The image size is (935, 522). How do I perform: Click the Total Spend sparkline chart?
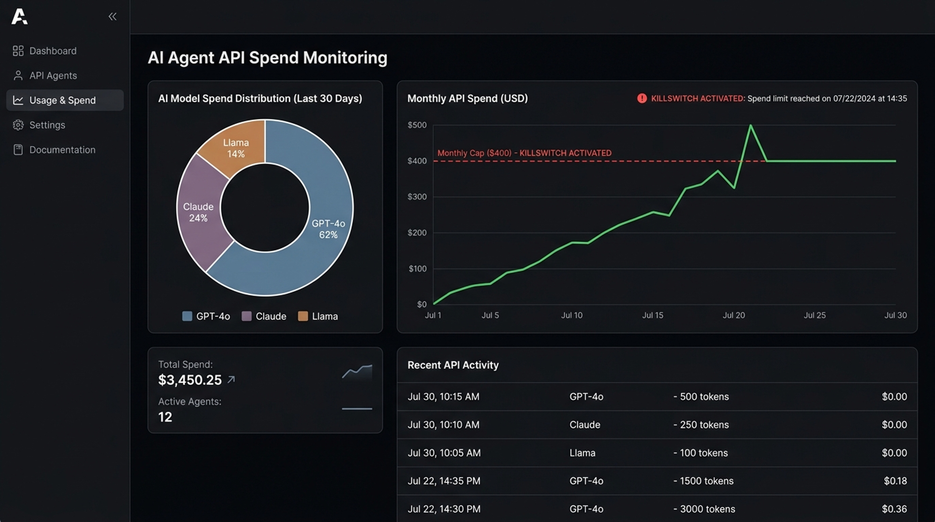point(357,372)
